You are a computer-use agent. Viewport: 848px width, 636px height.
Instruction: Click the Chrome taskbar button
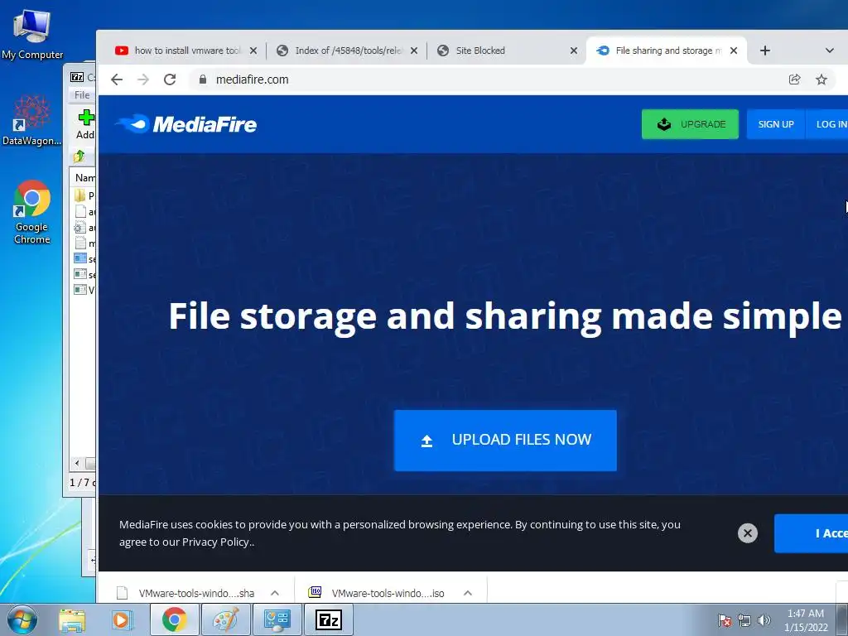point(174,619)
